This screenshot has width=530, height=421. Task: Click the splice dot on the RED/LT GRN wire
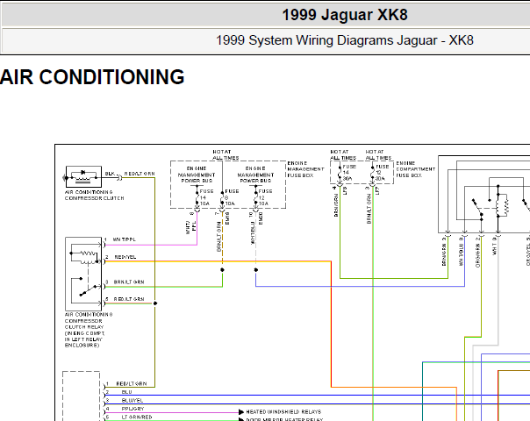click(155, 303)
